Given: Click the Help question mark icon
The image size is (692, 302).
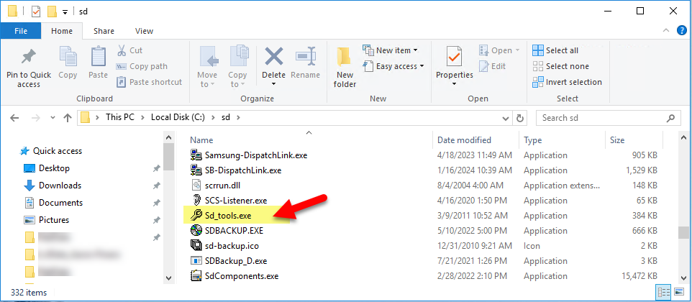Looking at the screenshot, I should point(679,31).
